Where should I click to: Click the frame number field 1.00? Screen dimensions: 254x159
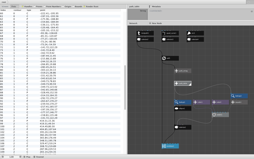(11, 157)
